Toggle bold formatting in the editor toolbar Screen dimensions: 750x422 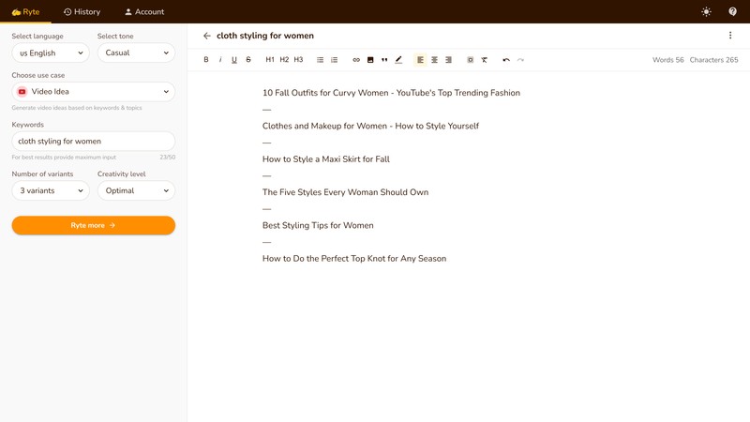coord(206,60)
